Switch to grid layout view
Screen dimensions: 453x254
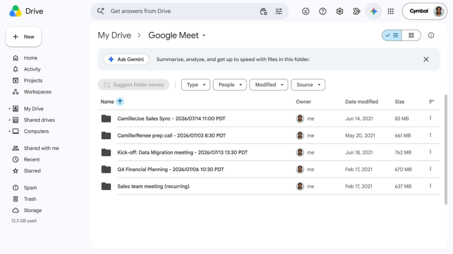(411, 36)
